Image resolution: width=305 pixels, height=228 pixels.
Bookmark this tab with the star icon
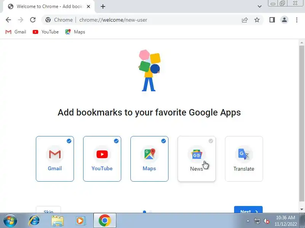[x=257, y=20]
